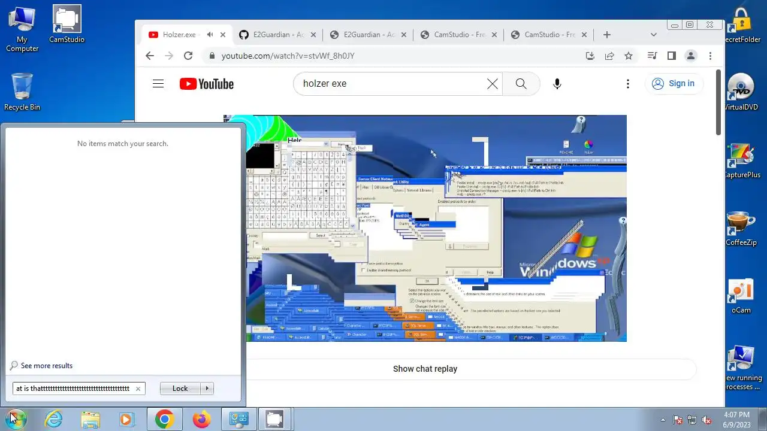This screenshot has width=767, height=431.
Task: Open CapturePlus desktop shortcut
Action: click(x=742, y=160)
